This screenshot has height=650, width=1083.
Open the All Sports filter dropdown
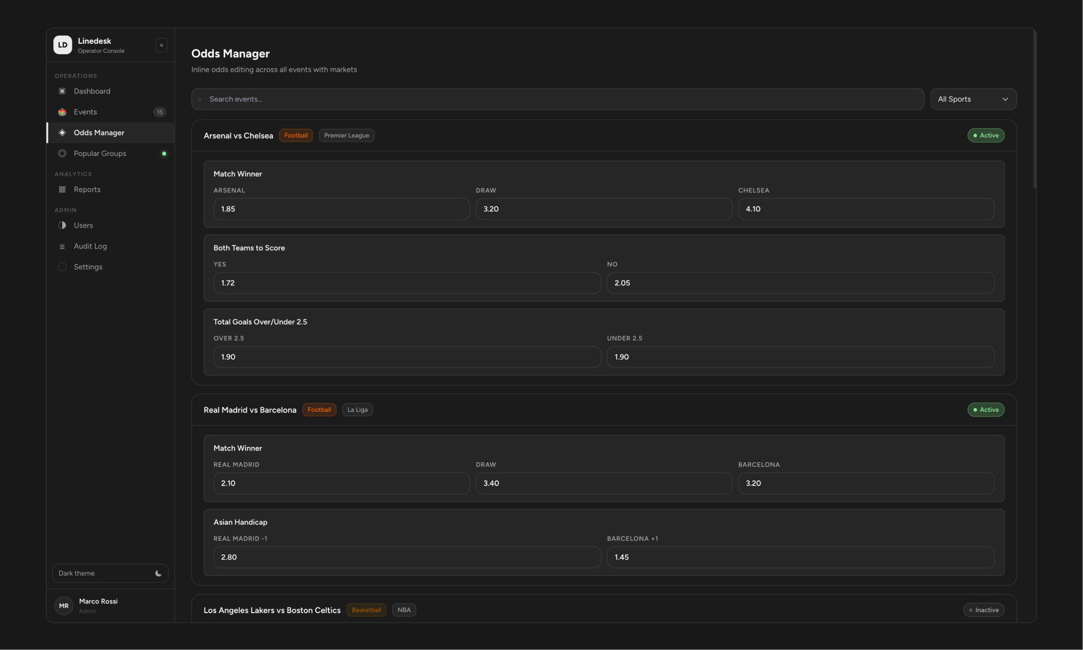(x=973, y=99)
